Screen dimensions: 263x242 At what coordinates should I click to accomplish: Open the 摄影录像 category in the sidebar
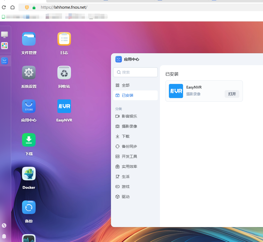point(135,126)
